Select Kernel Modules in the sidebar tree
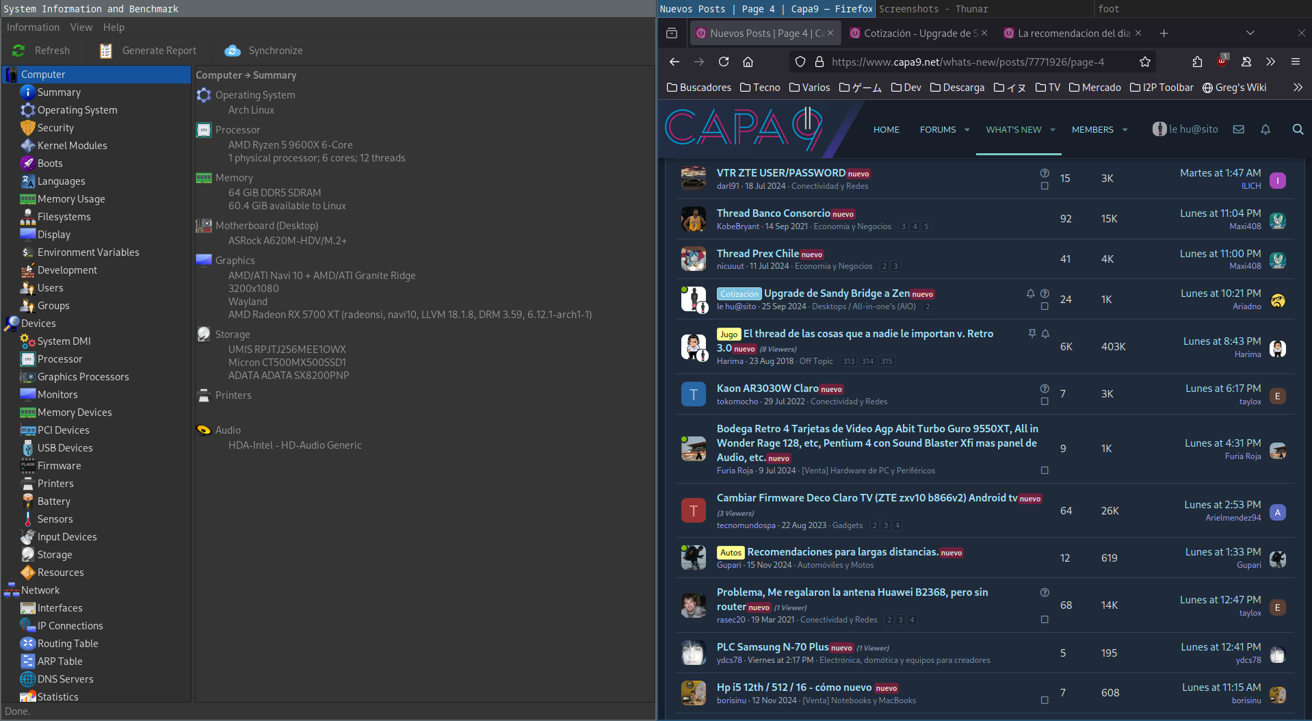1312x721 pixels. (72, 146)
